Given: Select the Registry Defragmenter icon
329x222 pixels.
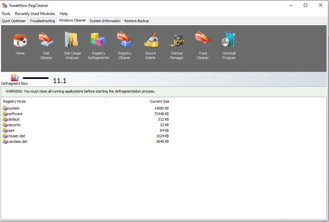Looking at the screenshot, I should (98, 39).
